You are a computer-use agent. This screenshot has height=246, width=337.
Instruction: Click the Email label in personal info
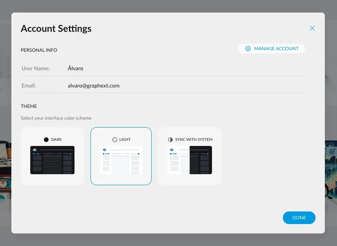point(28,86)
